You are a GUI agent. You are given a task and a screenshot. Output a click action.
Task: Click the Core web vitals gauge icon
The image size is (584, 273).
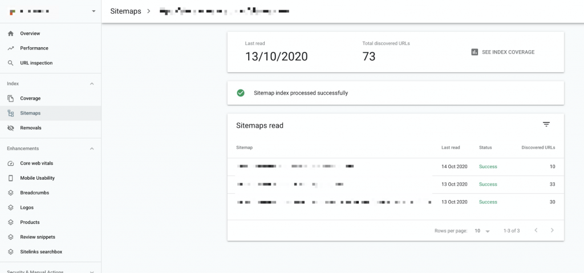(x=11, y=163)
